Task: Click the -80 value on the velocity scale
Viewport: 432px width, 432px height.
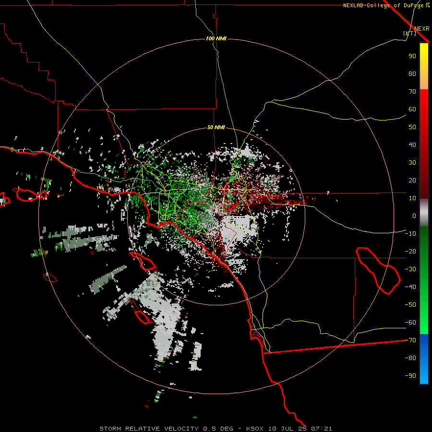Action: pos(410,358)
